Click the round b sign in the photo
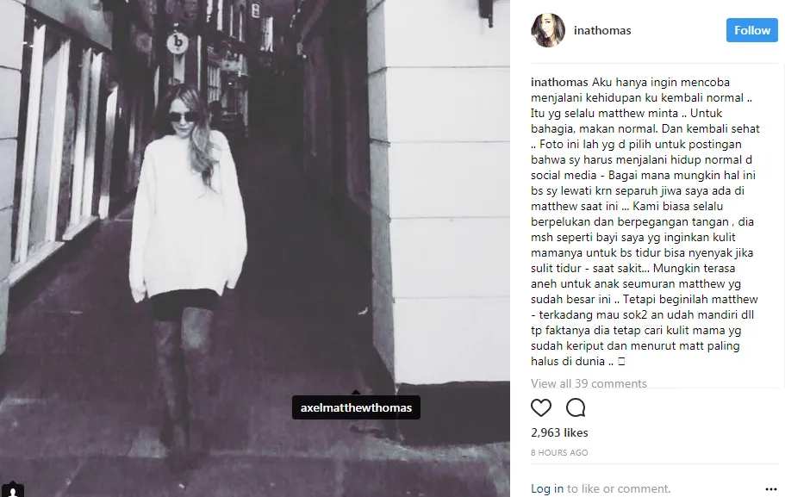The image size is (785, 497). (178, 43)
